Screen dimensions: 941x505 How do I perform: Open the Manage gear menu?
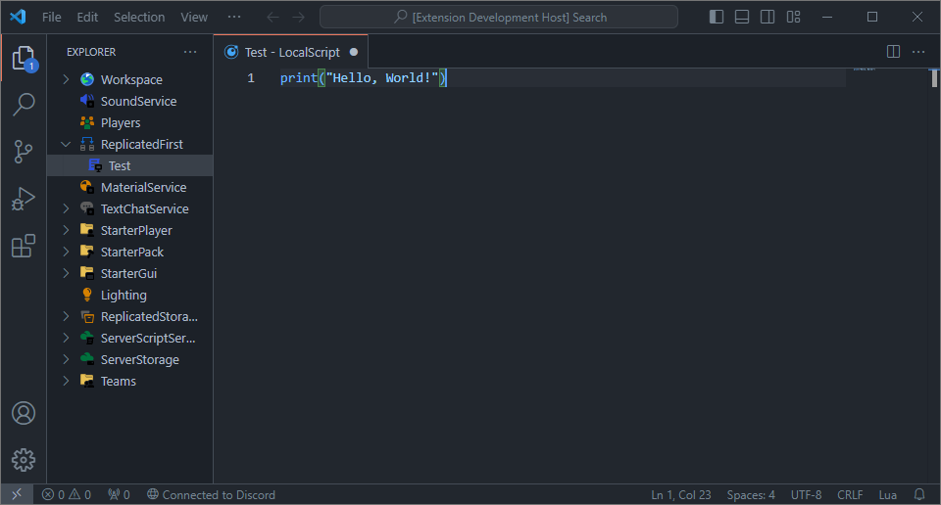click(24, 460)
